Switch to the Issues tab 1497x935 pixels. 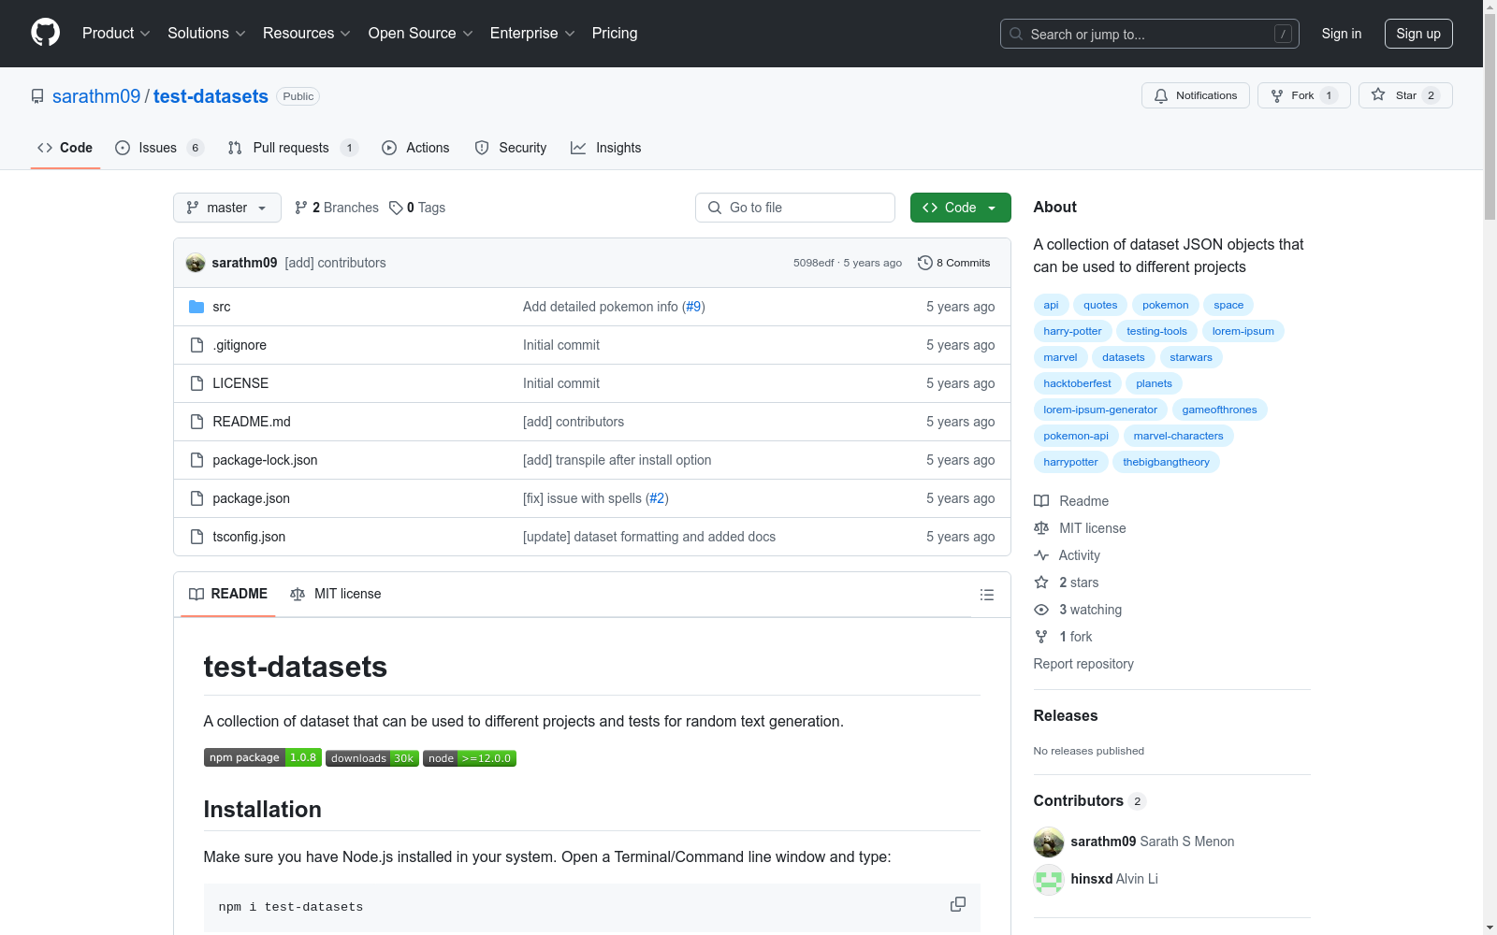[159, 148]
